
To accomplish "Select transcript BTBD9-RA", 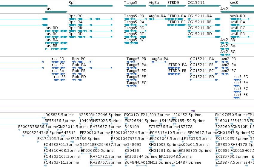I will [x=176, y=19].
